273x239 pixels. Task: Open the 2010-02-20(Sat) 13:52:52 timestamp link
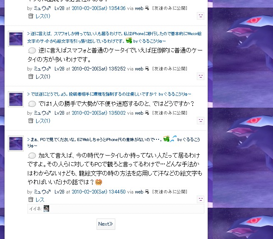point(99,69)
